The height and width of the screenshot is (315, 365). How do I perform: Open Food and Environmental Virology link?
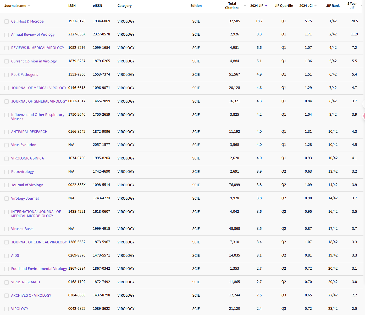coord(39,269)
